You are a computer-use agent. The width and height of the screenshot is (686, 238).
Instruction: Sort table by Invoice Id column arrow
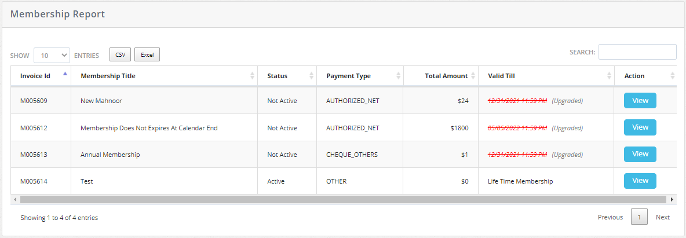[x=65, y=74]
